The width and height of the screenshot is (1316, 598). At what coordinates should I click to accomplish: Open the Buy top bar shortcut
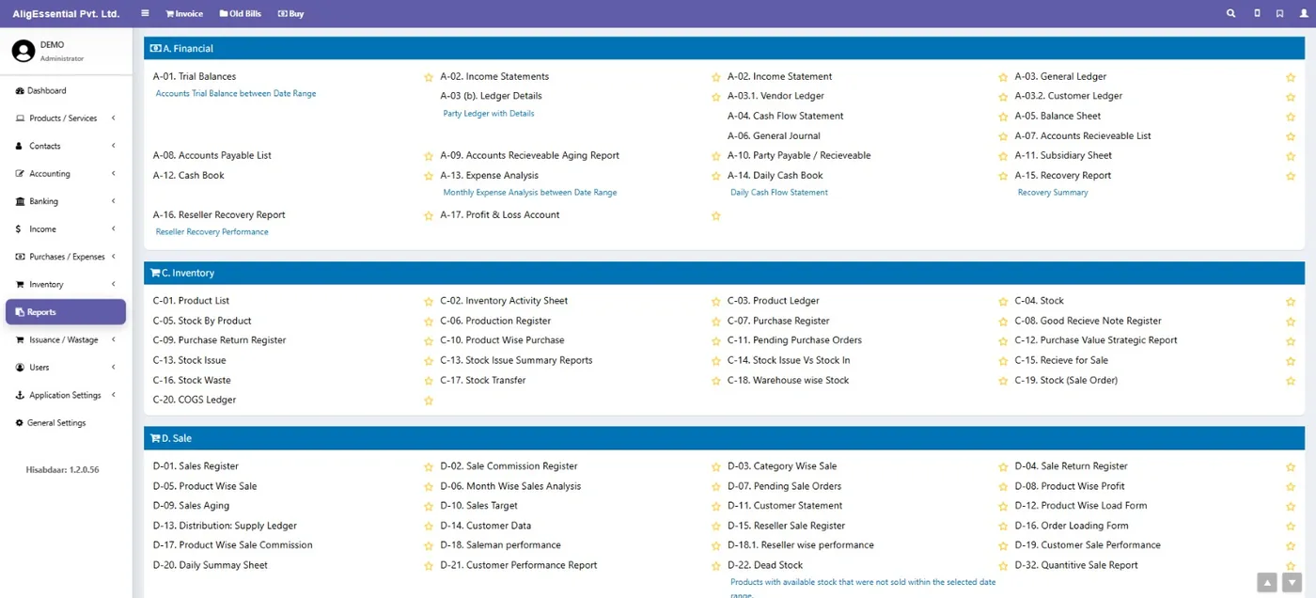[x=290, y=14]
